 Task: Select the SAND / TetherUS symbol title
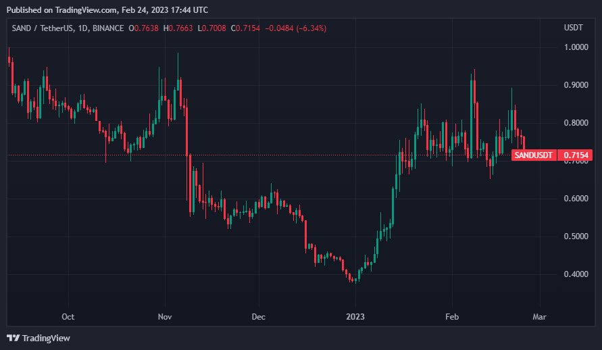point(43,28)
